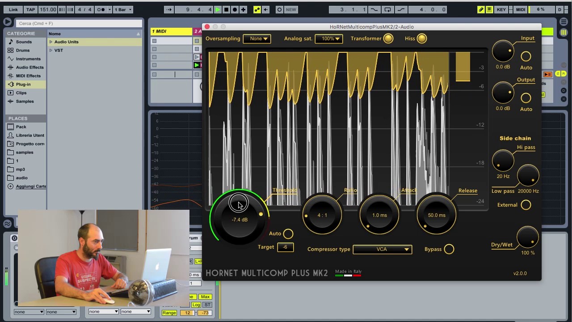The width and height of the screenshot is (572, 322).
Task: Click the KEY map mode button
Action: 501,9
